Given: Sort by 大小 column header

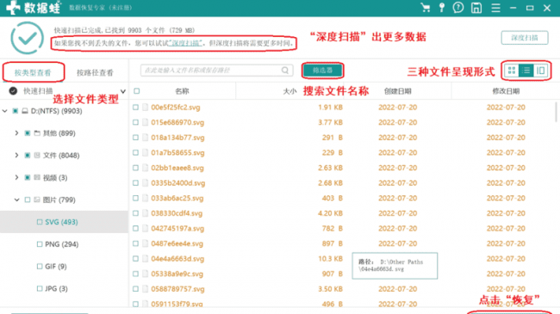Looking at the screenshot, I should click(x=289, y=91).
